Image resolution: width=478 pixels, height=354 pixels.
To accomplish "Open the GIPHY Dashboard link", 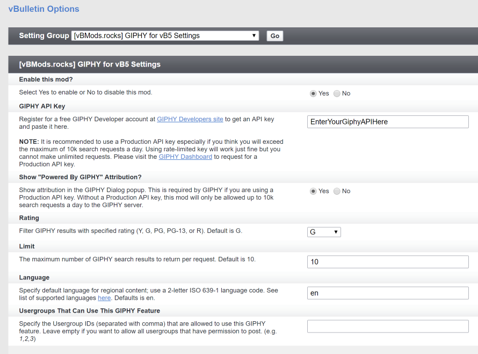I will [x=185, y=157].
